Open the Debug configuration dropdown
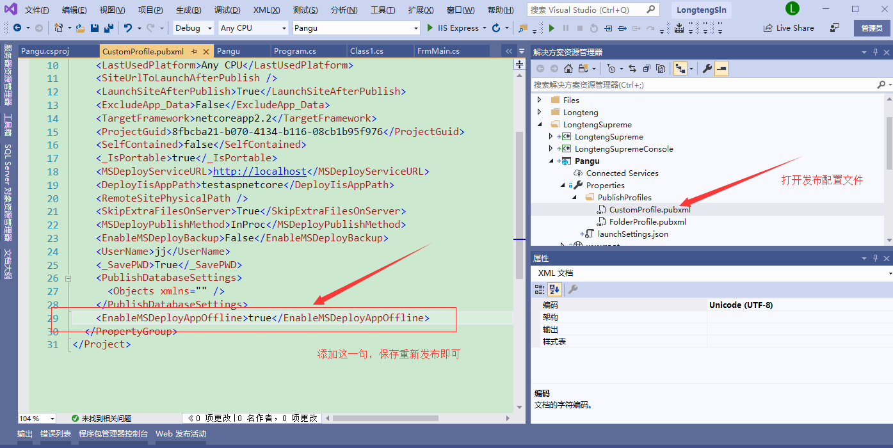Image resolution: width=893 pixels, height=448 pixels. [x=209, y=28]
